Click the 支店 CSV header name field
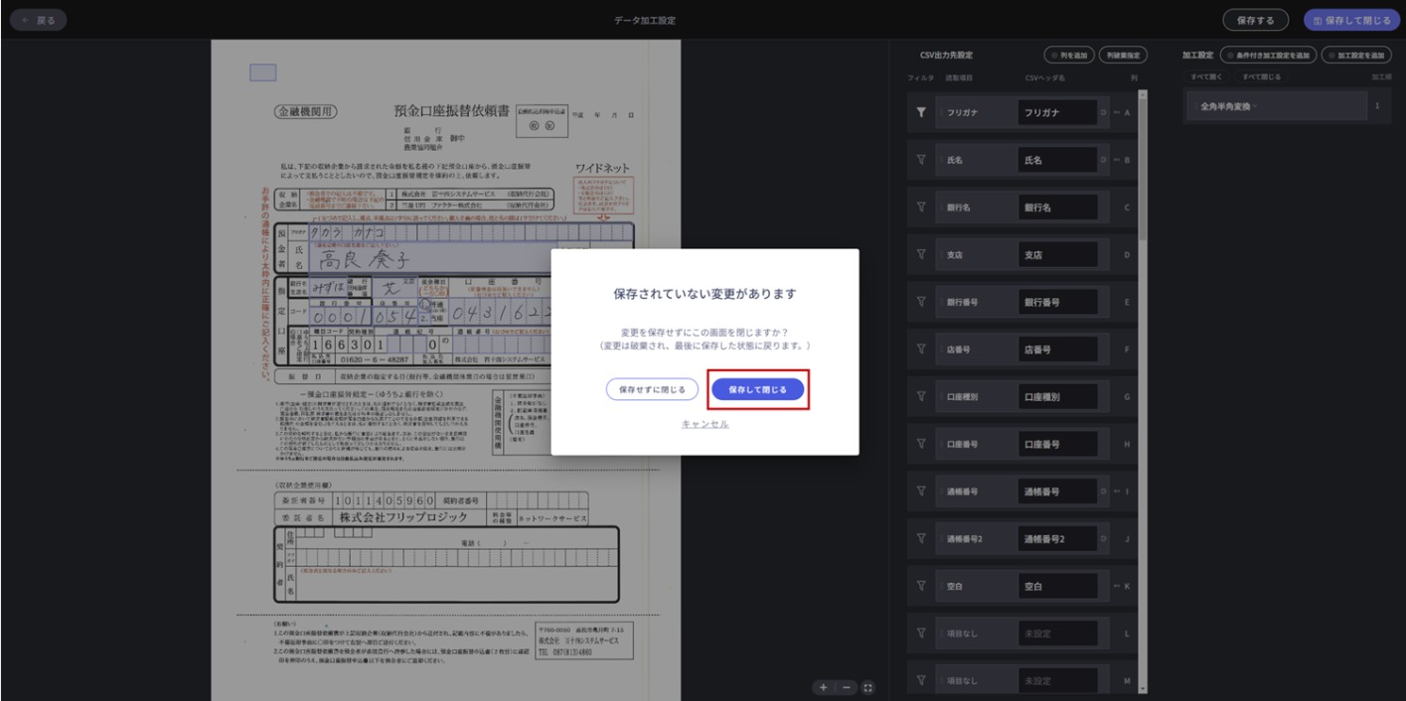The width and height of the screenshot is (1406, 701). (1056, 255)
